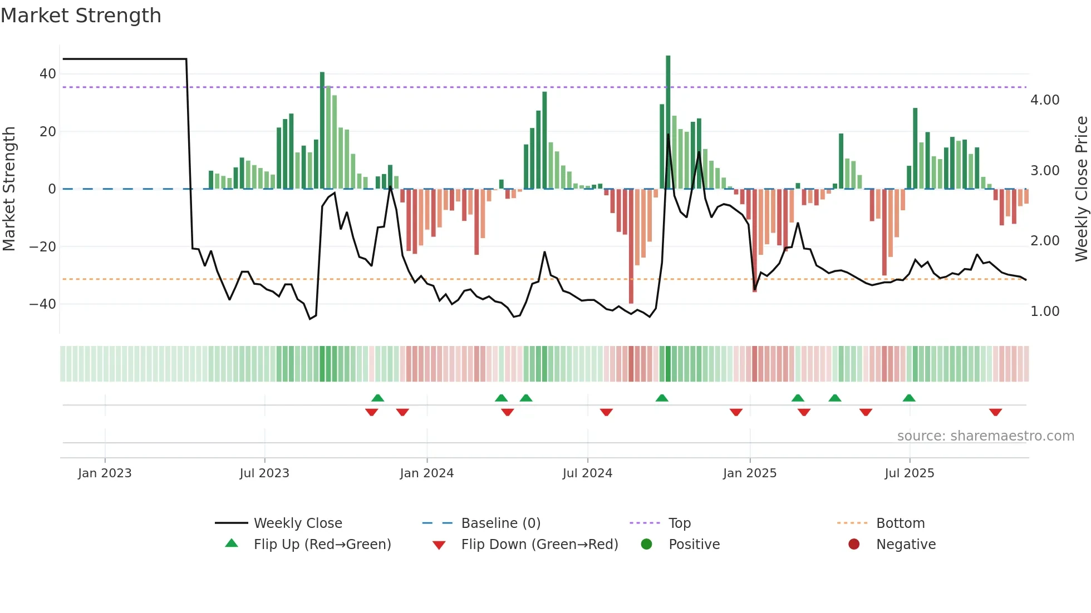Select the last red flip-down marker on timeline

996,412
